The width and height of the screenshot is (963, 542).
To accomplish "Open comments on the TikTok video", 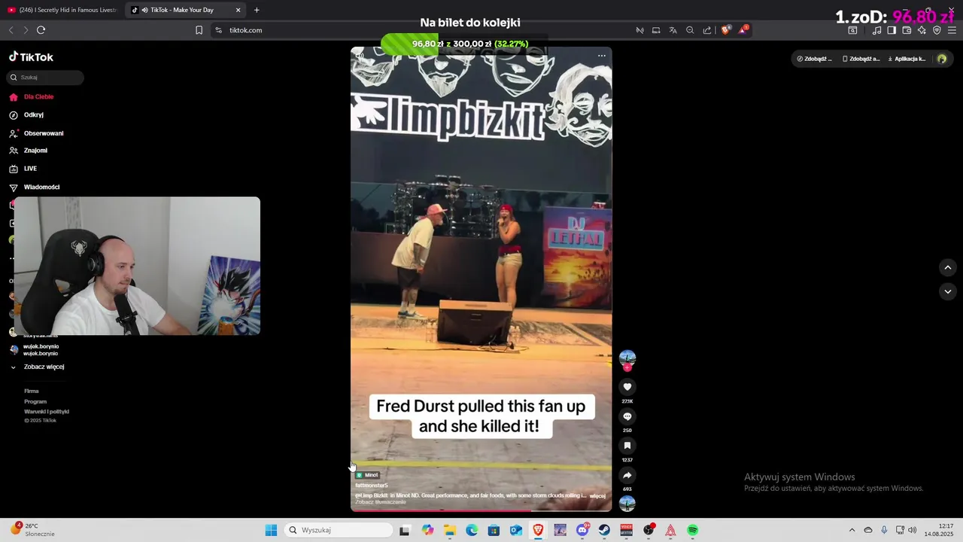I will point(627,416).
